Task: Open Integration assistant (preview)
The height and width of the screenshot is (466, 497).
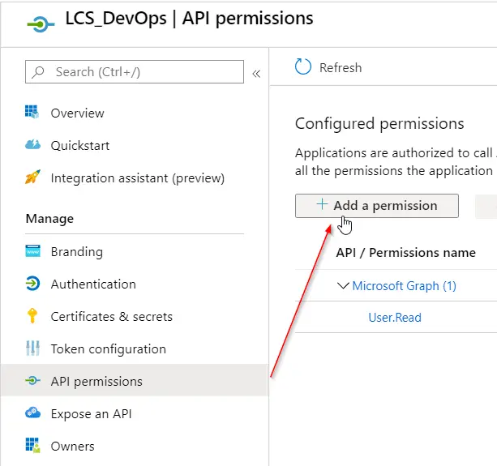Action: (x=138, y=178)
